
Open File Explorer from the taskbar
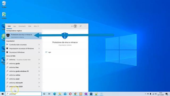[60, 94]
